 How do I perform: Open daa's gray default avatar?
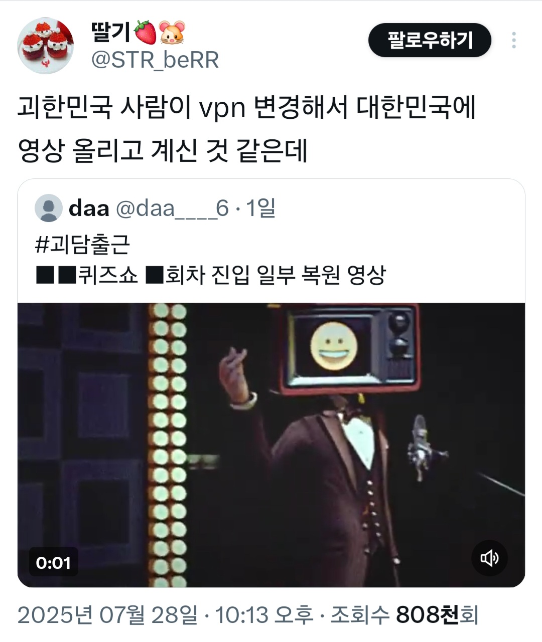click(49, 208)
